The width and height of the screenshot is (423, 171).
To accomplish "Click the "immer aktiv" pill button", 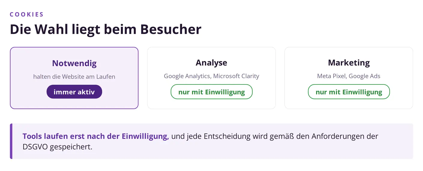I will (x=74, y=92).
